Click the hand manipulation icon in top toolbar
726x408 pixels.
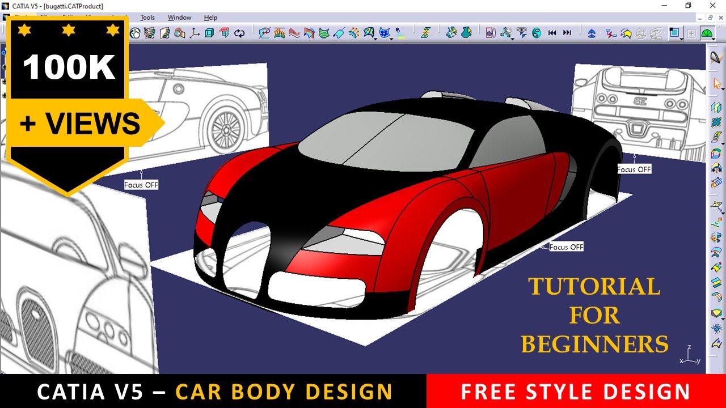[134, 33]
